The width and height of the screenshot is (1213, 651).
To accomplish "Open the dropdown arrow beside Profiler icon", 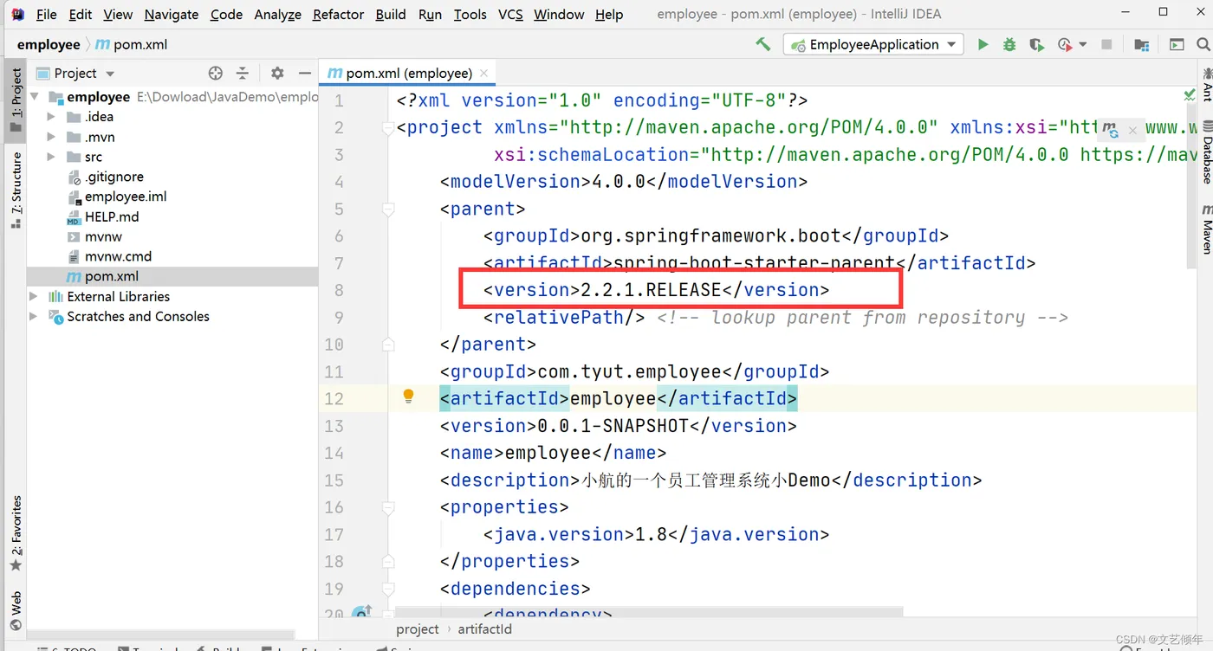I will coord(1083,45).
